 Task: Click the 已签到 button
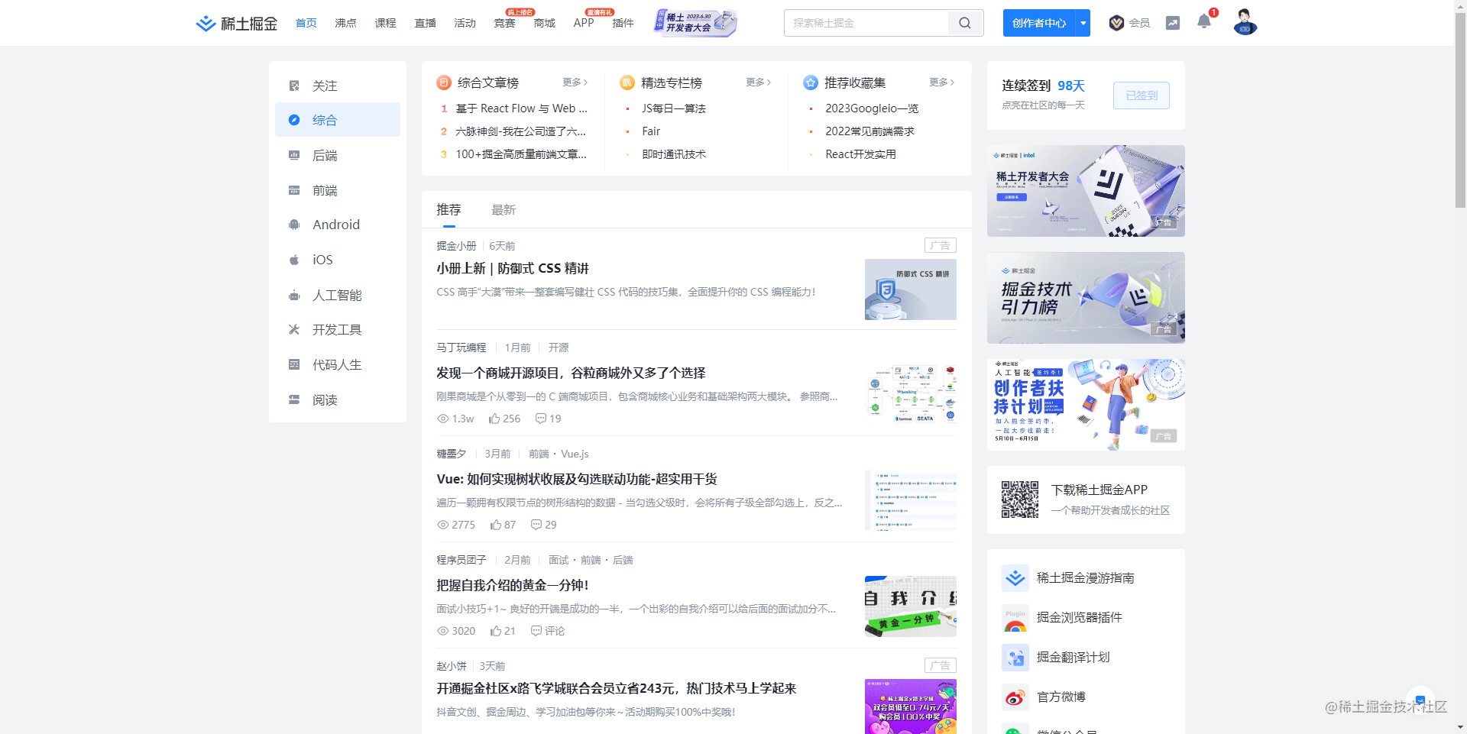coord(1142,95)
